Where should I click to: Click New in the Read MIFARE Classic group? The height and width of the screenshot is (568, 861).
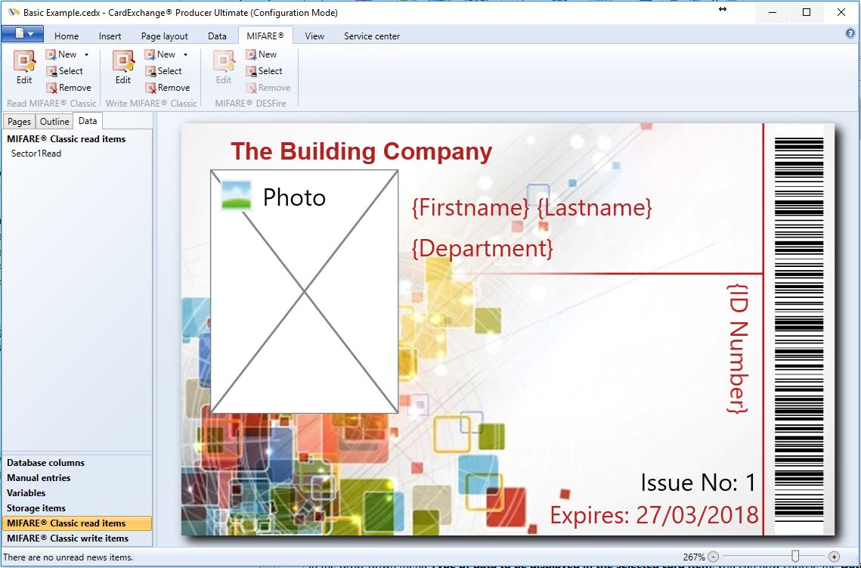point(61,54)
